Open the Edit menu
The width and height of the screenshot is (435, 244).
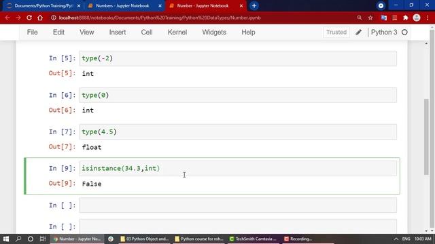[x=58, y=33]
